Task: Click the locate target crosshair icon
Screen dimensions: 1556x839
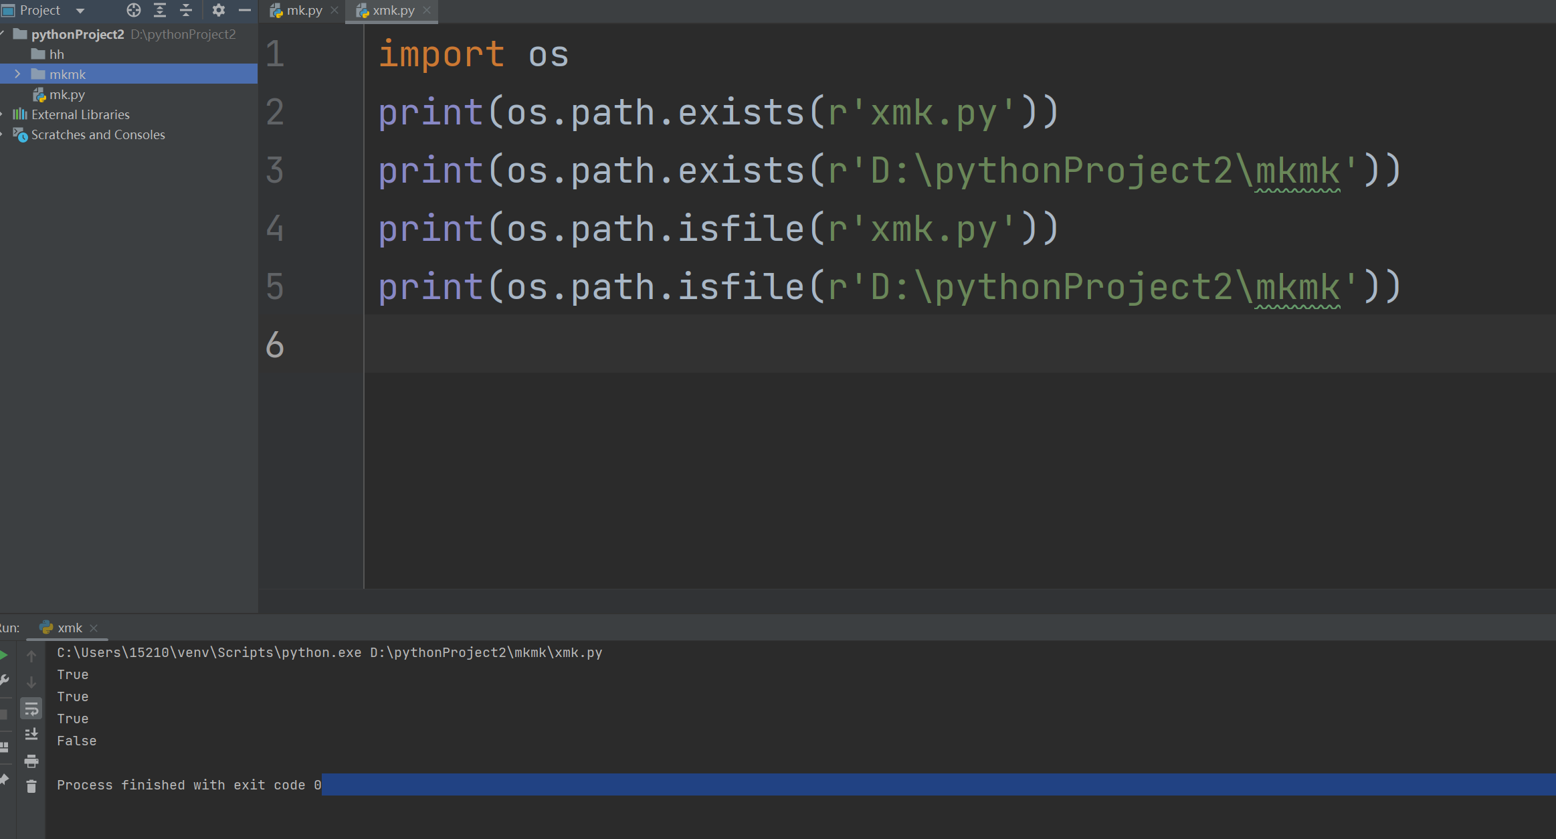Action: pos(134,10)
